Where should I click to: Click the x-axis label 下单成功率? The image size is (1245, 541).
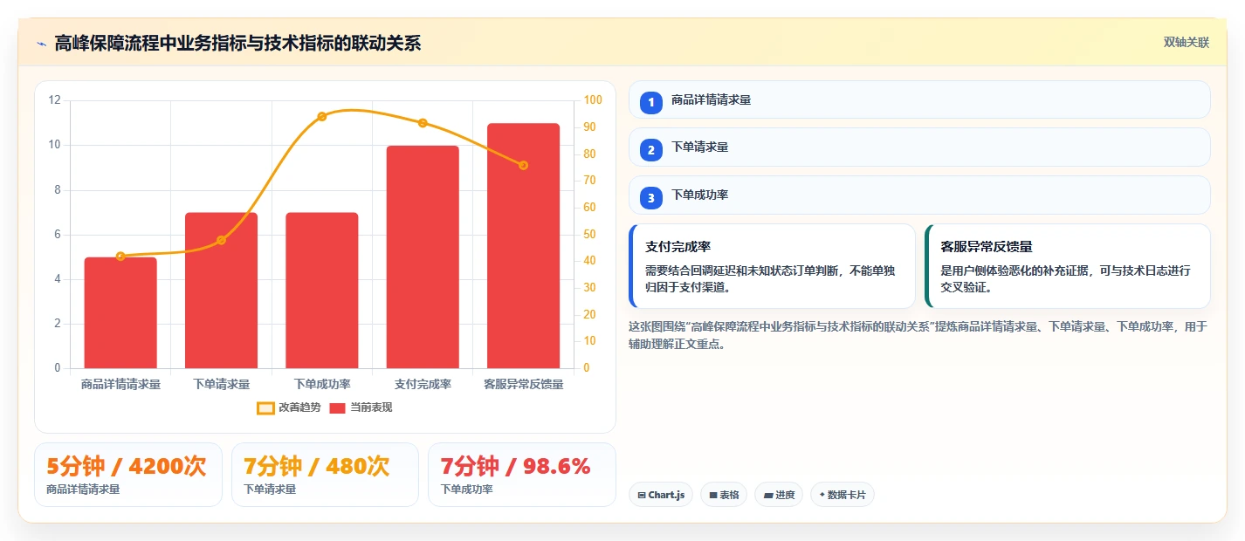[x=322, y=384]
